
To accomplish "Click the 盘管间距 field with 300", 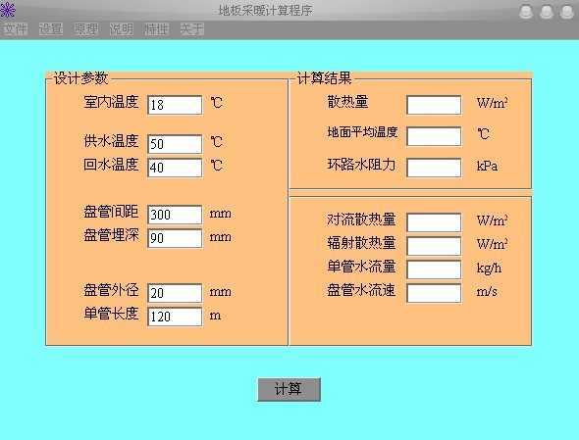I will tap(175, 215).
